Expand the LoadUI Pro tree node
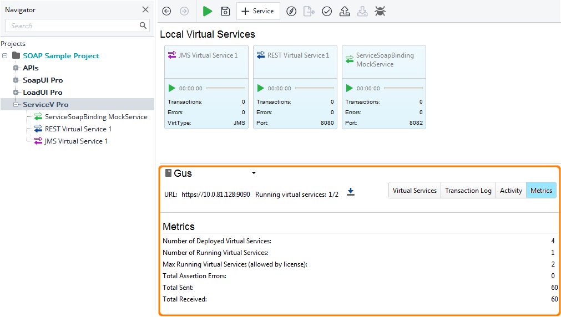Screen dimensions: 561x317 (16, 92)
